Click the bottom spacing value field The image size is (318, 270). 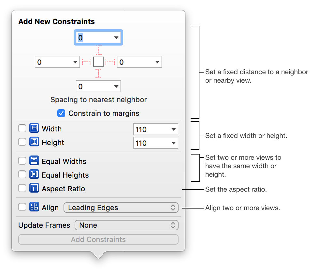tap(94, 87)
